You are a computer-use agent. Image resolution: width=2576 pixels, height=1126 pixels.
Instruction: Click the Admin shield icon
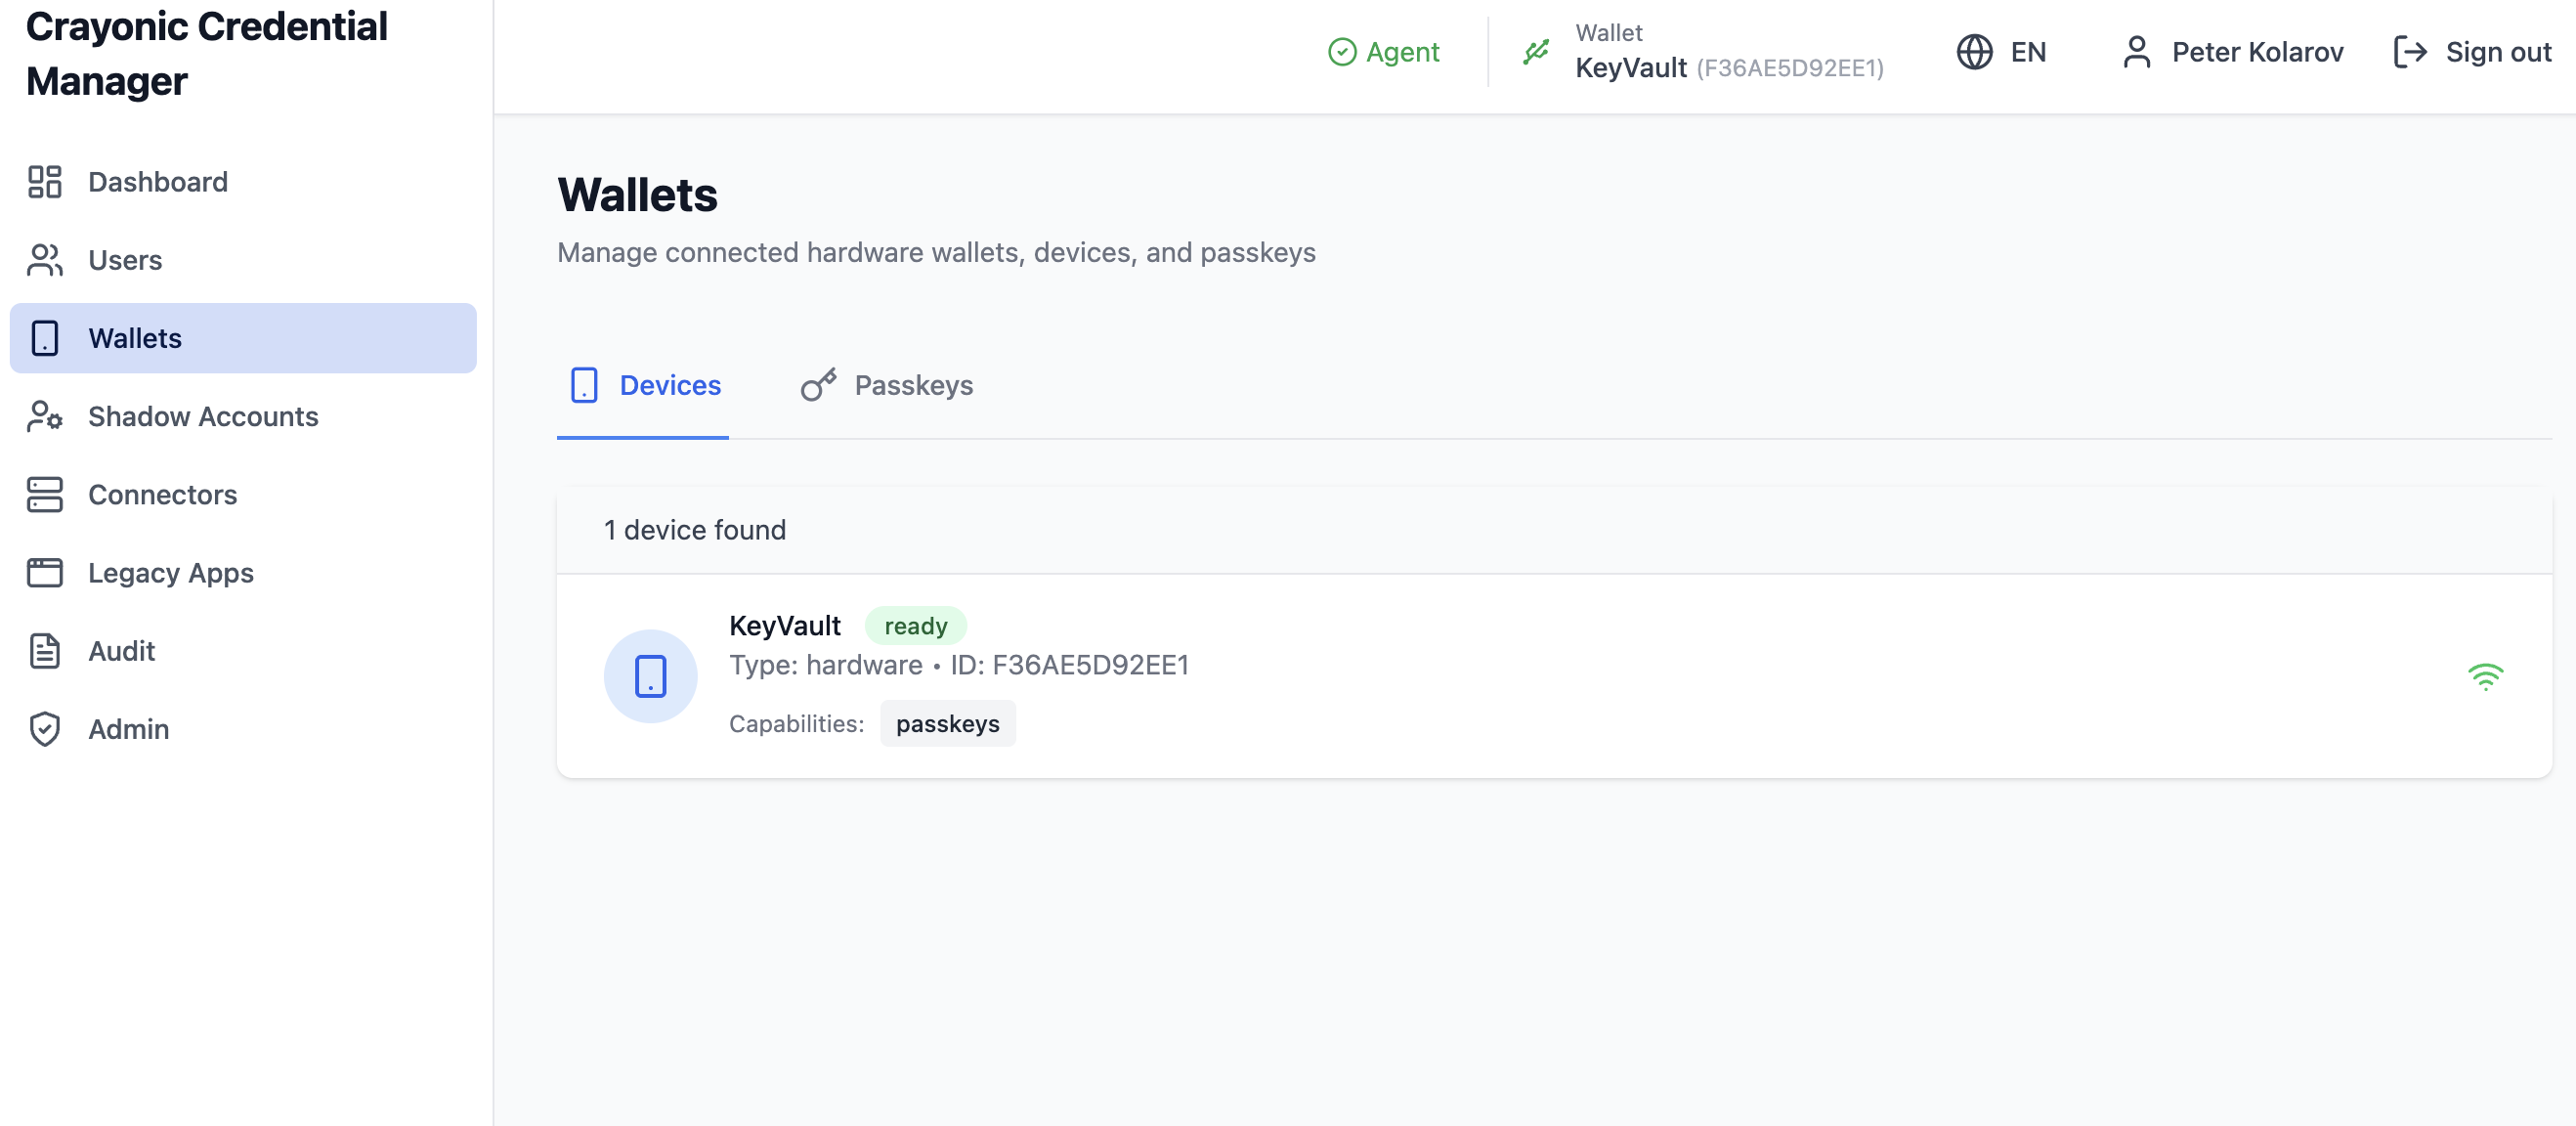coord(45,729)
